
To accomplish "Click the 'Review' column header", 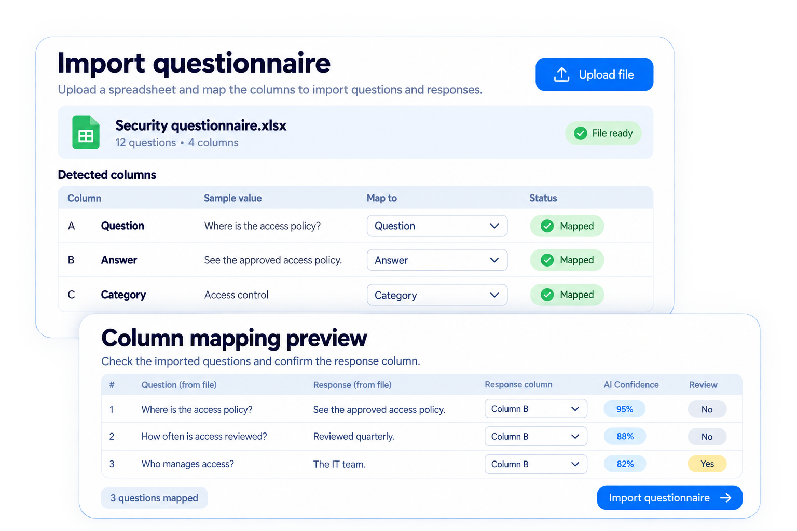I will click(703, 385).
